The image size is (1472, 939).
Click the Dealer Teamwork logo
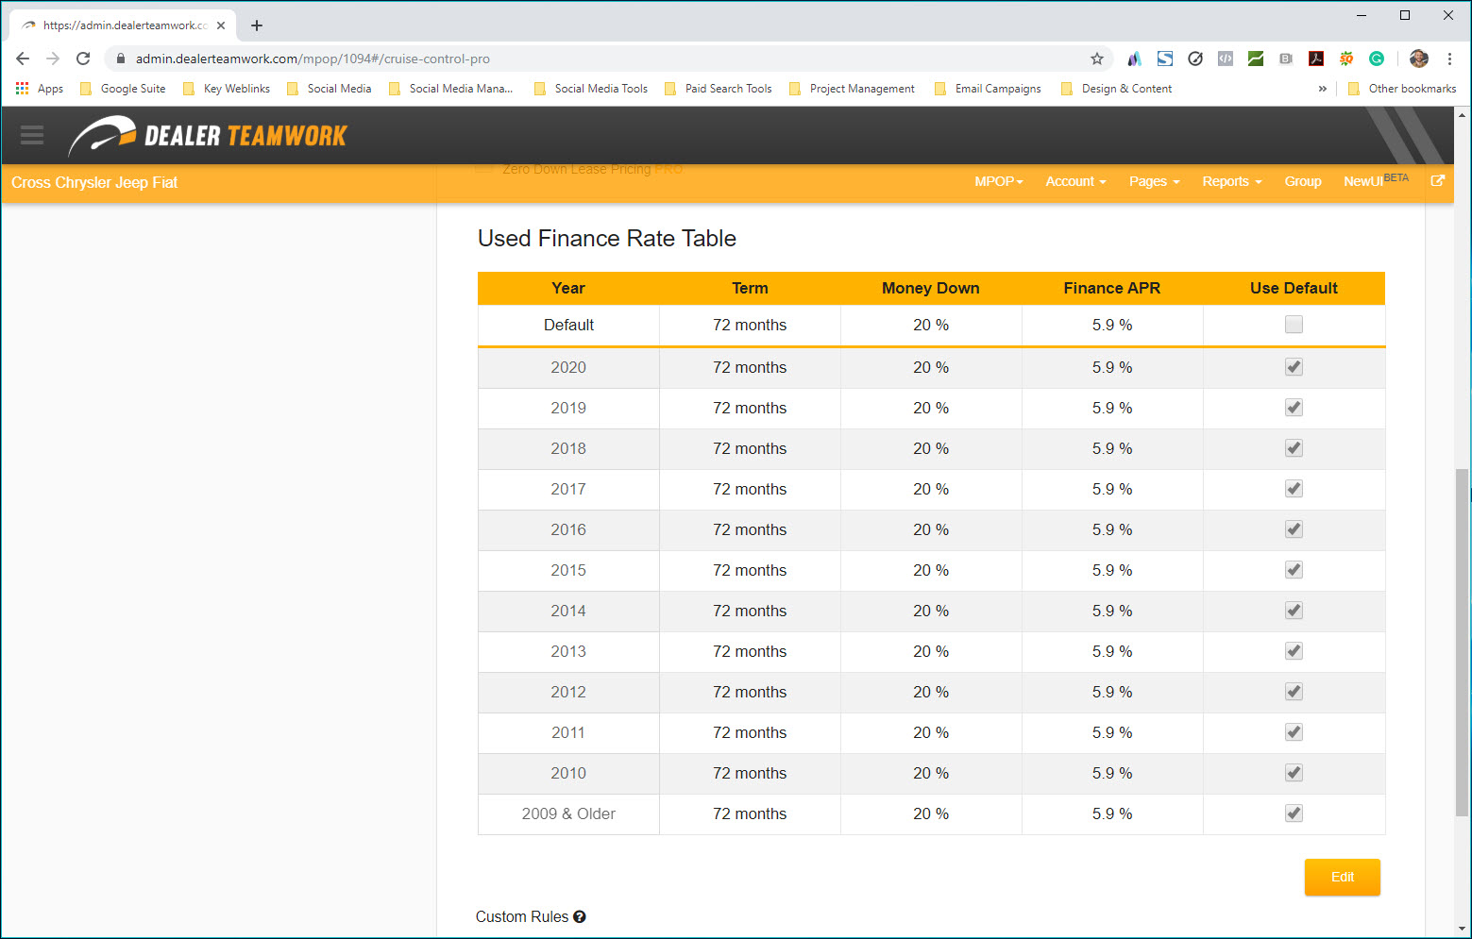point(208,135)
